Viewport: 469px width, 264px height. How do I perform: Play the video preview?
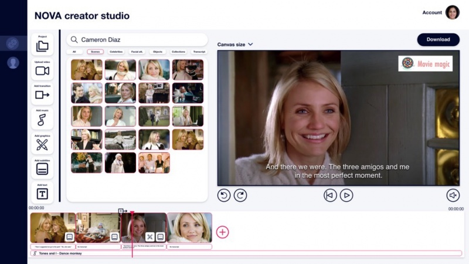[346, 195]
